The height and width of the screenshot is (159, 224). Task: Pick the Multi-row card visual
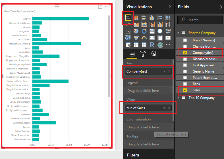(x=160, y=38)
